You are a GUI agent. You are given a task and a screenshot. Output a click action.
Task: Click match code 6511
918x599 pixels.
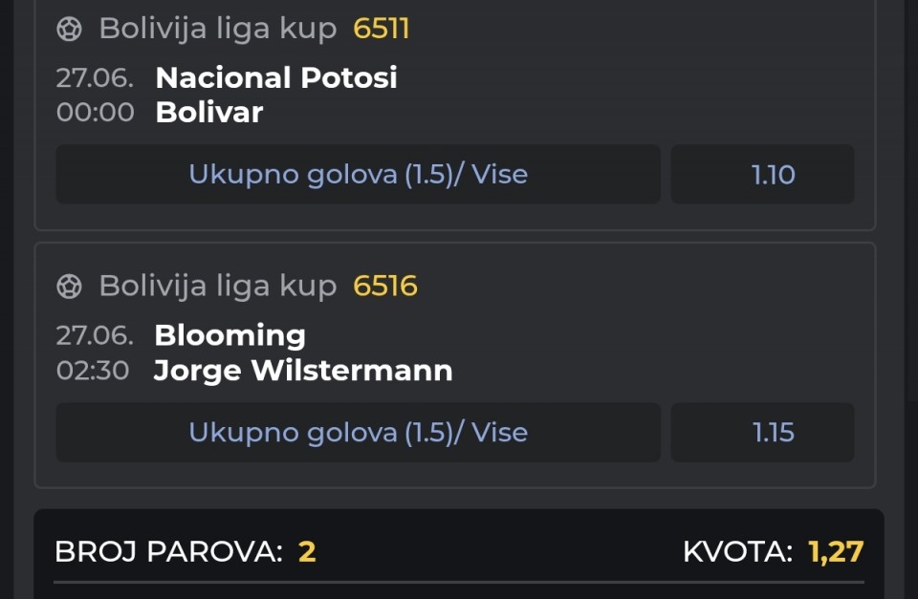(x=382, y=29)
